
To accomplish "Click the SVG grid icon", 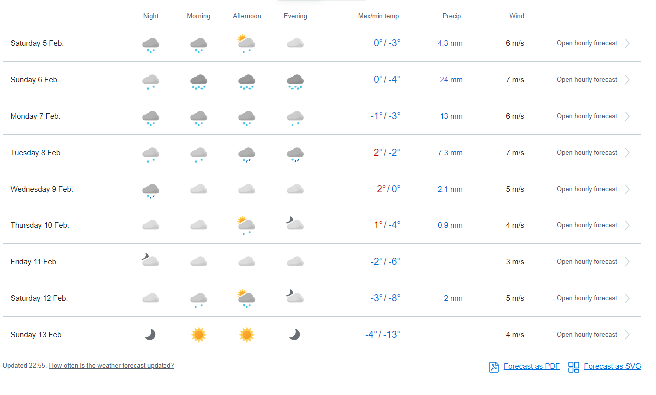I will (x=574, y=367).
